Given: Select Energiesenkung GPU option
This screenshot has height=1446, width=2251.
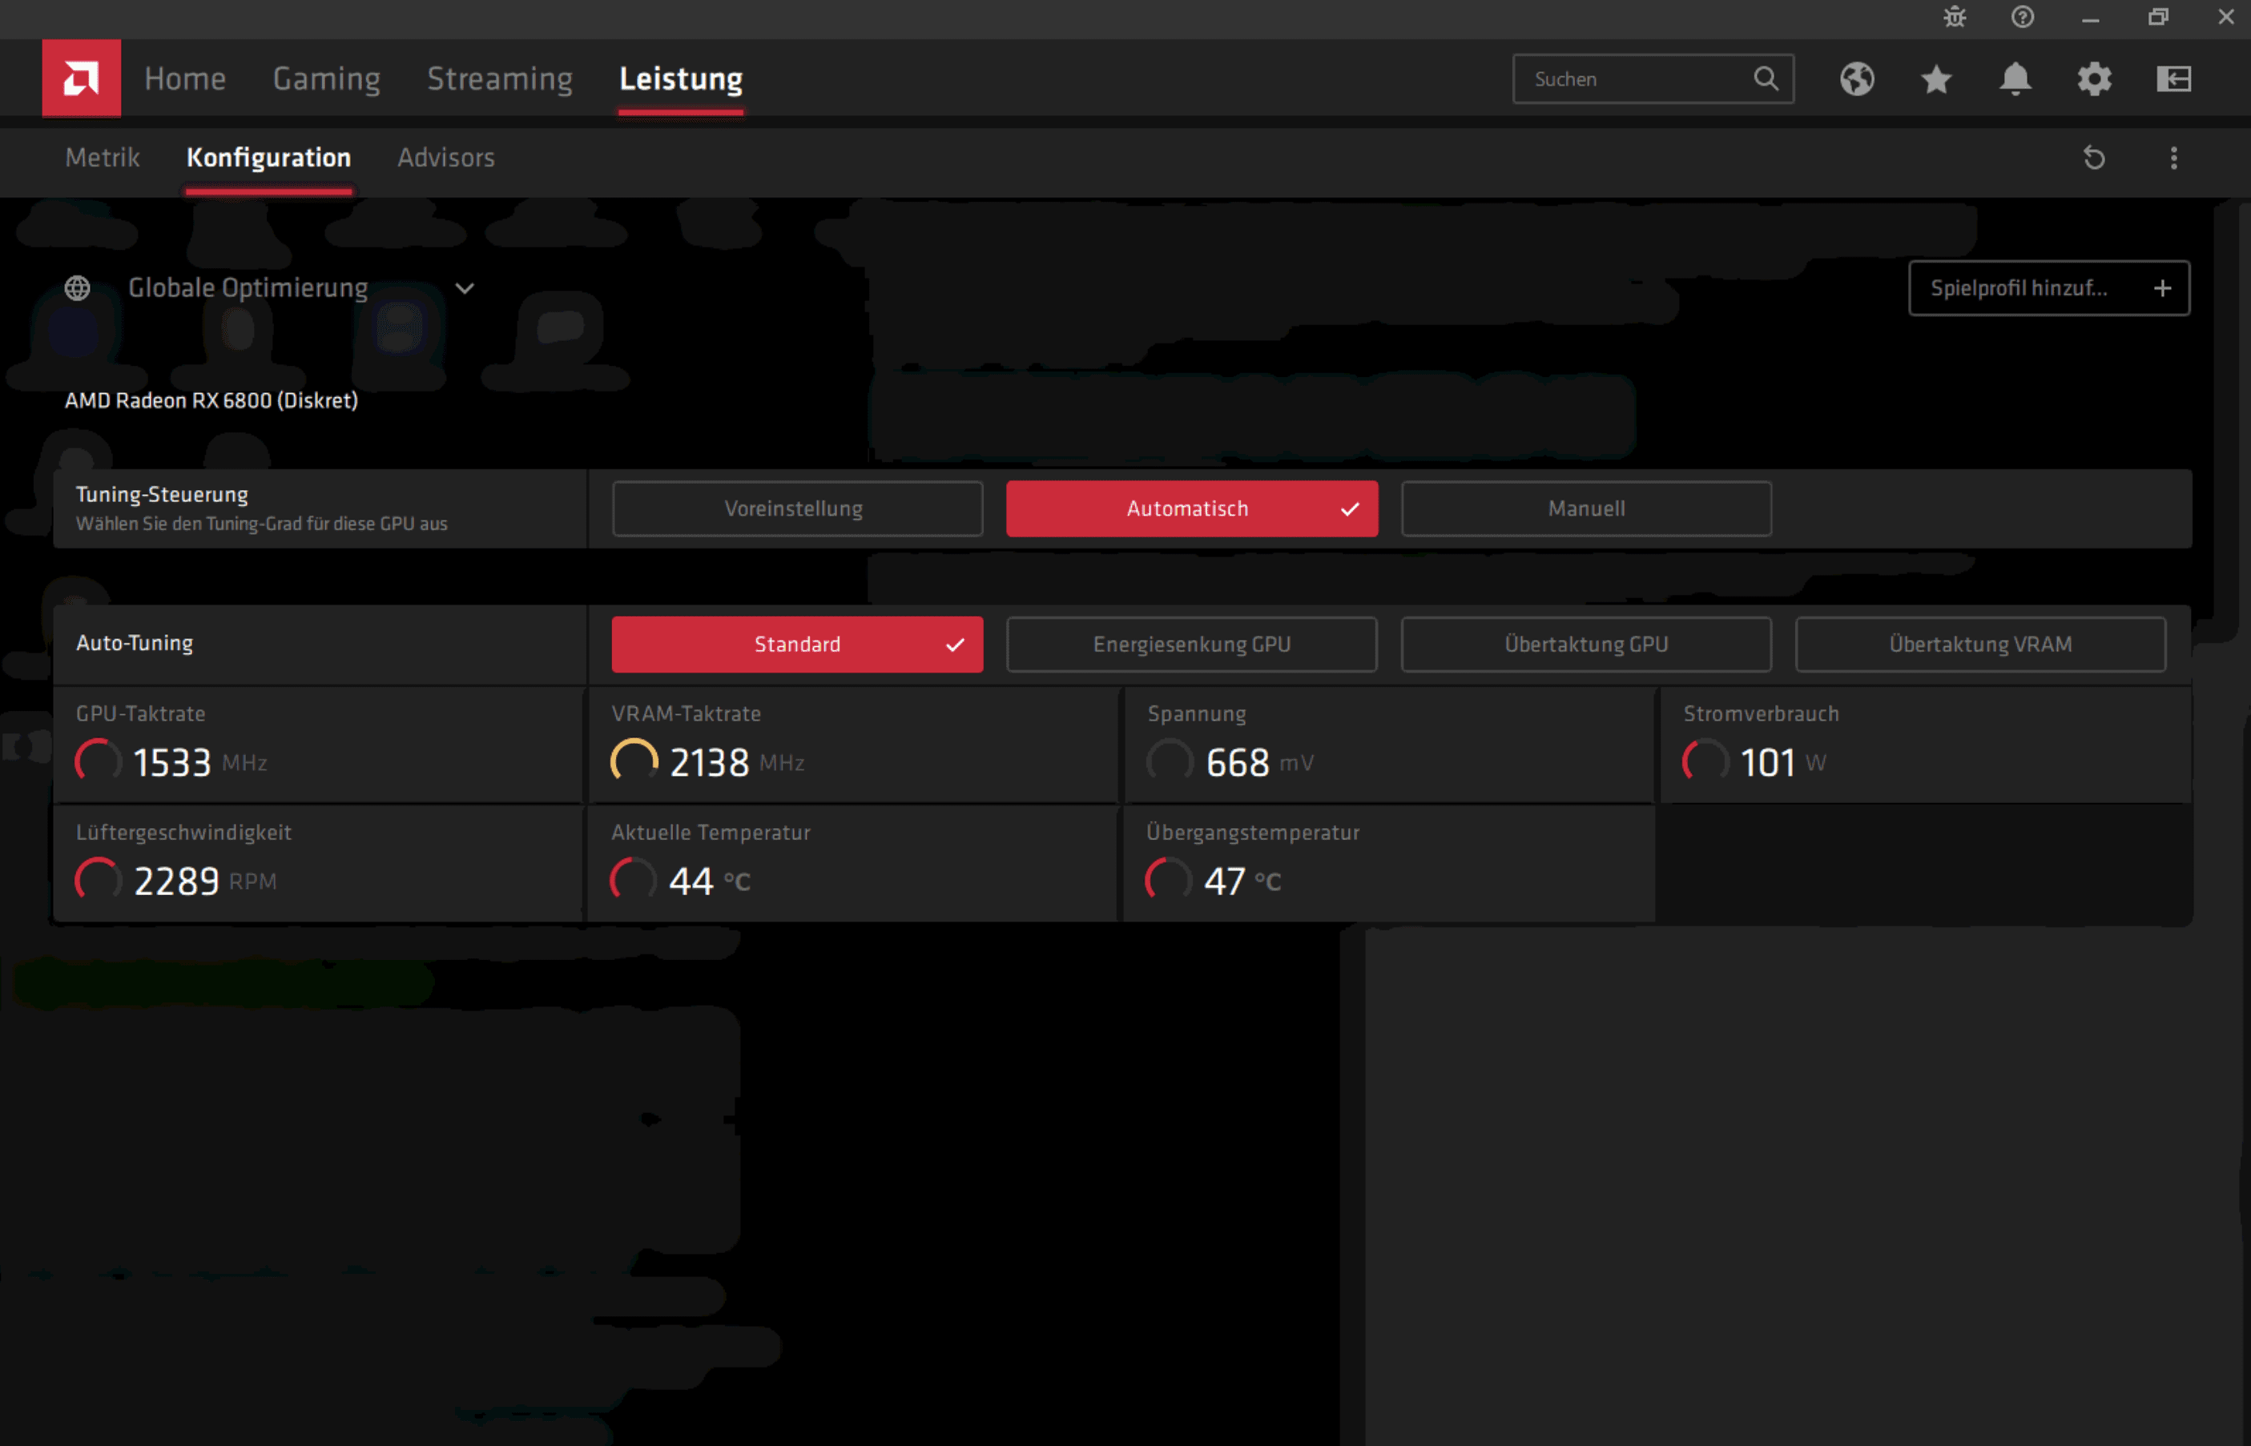Looking at the screenshot, I should 1191,644.
